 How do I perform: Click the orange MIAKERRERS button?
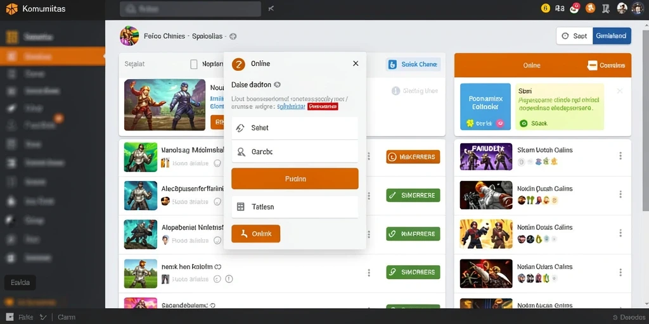click(413, 157)
